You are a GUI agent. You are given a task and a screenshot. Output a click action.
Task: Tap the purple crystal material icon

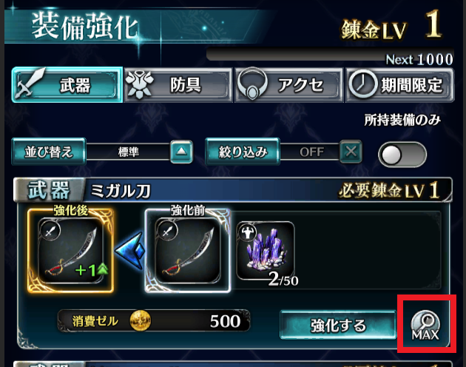266,250
